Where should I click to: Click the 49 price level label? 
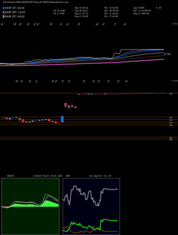click(x=171, y=125)
